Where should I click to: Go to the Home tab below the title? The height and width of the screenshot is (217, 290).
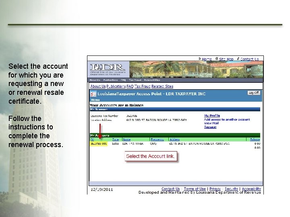(x=95, y=100)
